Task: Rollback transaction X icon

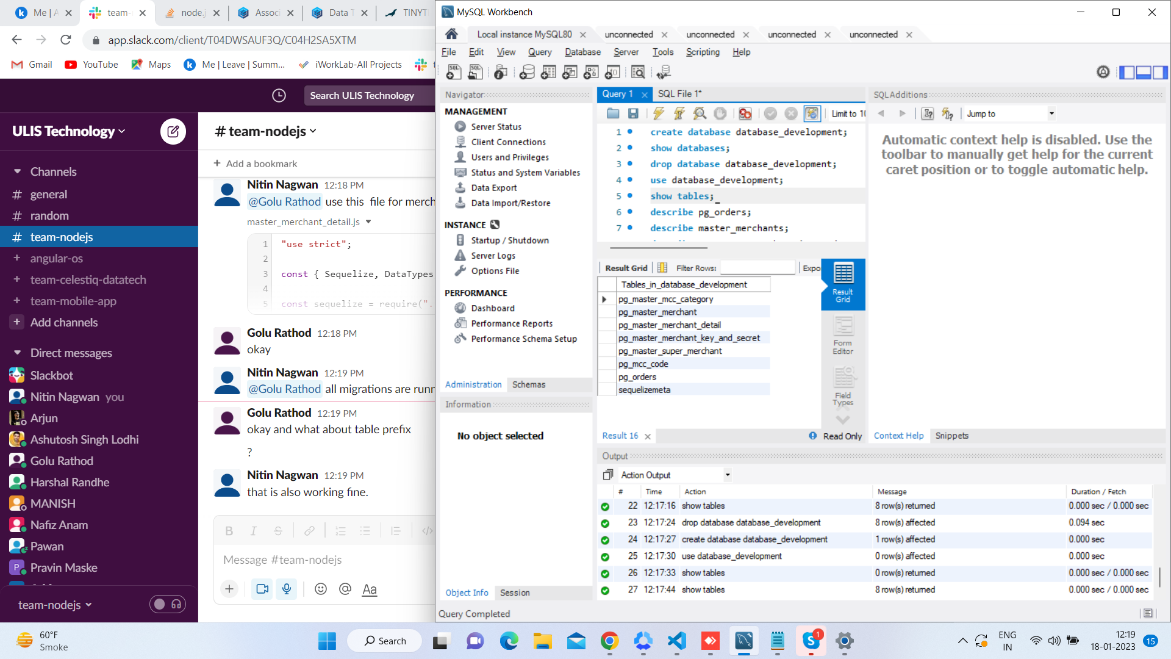Action: (791, 113)
